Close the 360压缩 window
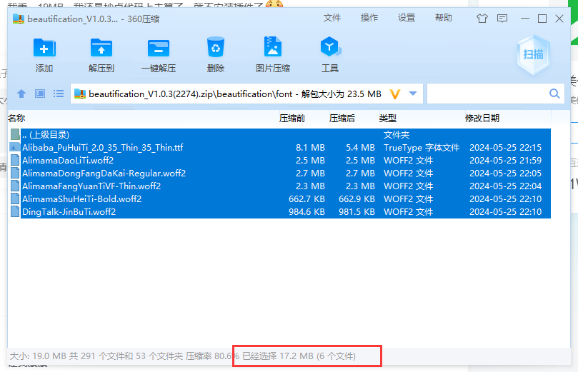 point(559,19)
